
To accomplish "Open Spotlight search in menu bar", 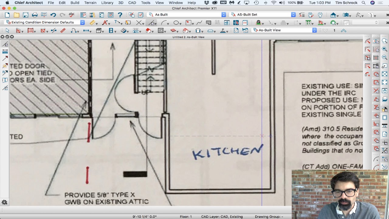I will [x=363, y=3].
